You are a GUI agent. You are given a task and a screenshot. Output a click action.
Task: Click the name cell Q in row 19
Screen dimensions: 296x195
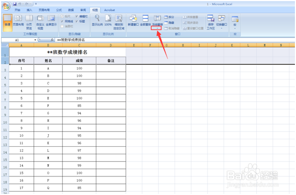coord(48,188)
